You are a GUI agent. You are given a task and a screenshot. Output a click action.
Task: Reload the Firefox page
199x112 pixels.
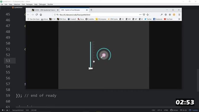click(x=37, y=15)
